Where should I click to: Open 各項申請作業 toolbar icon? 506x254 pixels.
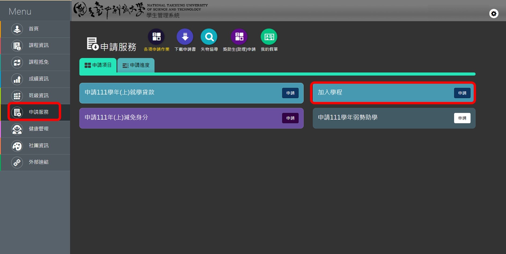[156, 37]
